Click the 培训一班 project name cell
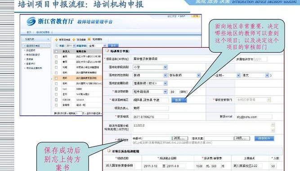 point(81,105)
